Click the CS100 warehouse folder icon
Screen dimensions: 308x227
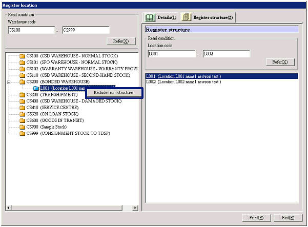pyautogui.click(x=22, y=56)
